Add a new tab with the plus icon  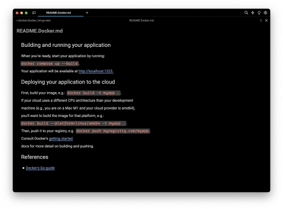pyautogui.click(x=87, y=12)
